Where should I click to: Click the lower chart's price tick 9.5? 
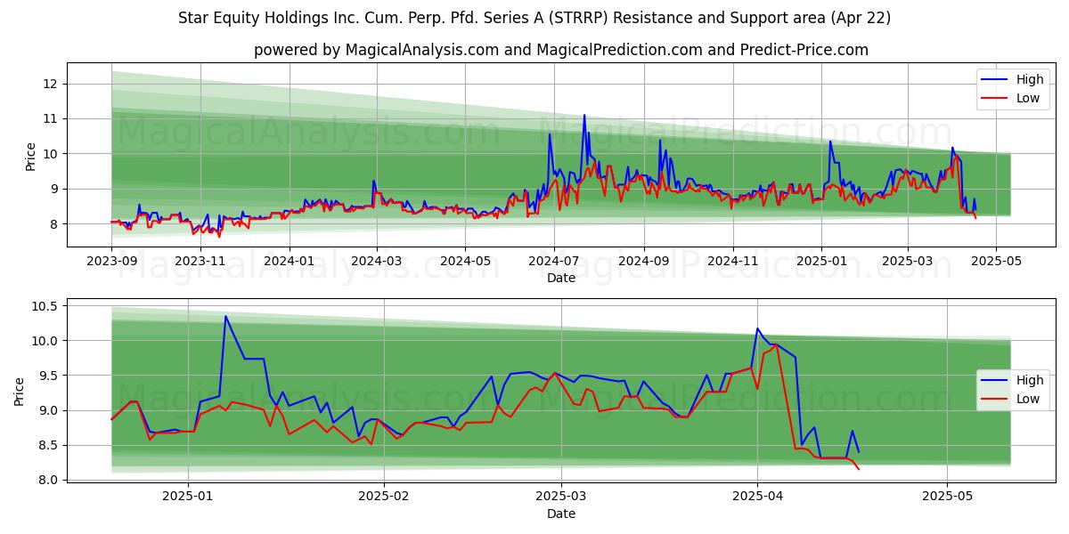48,376
